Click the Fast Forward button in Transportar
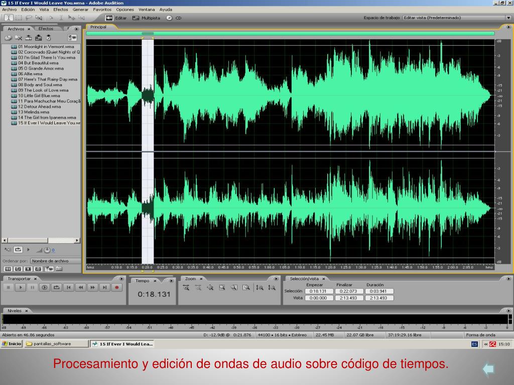The width and height of the screenshot is (514, 385). [93, 287]
